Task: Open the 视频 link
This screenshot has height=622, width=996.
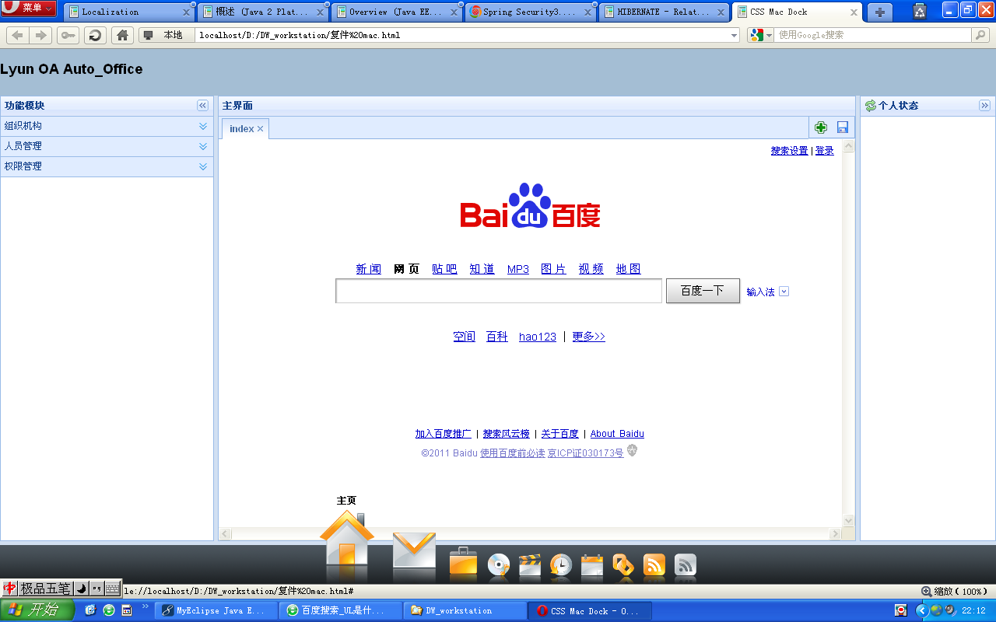Action: [591, 269]
